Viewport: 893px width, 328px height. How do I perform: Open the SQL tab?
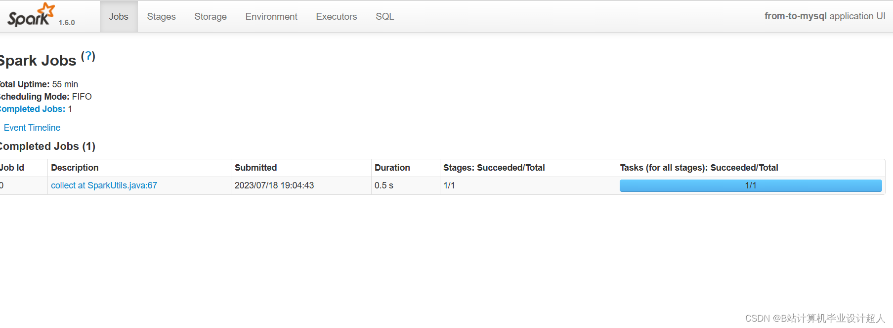(385, 16)
